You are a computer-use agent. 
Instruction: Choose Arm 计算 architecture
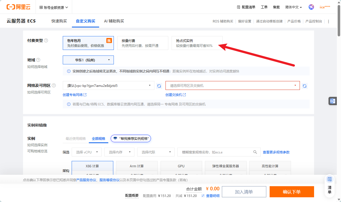click(137, 166)
